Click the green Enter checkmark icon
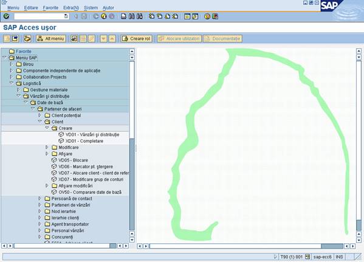Image resolution: width=364 pixels, height=262 pixels. pyautogui.click(x=6, y=16)
